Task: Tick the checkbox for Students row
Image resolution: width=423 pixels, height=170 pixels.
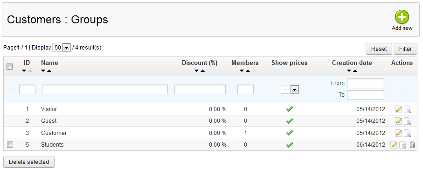Action: (x=10, y=145)
